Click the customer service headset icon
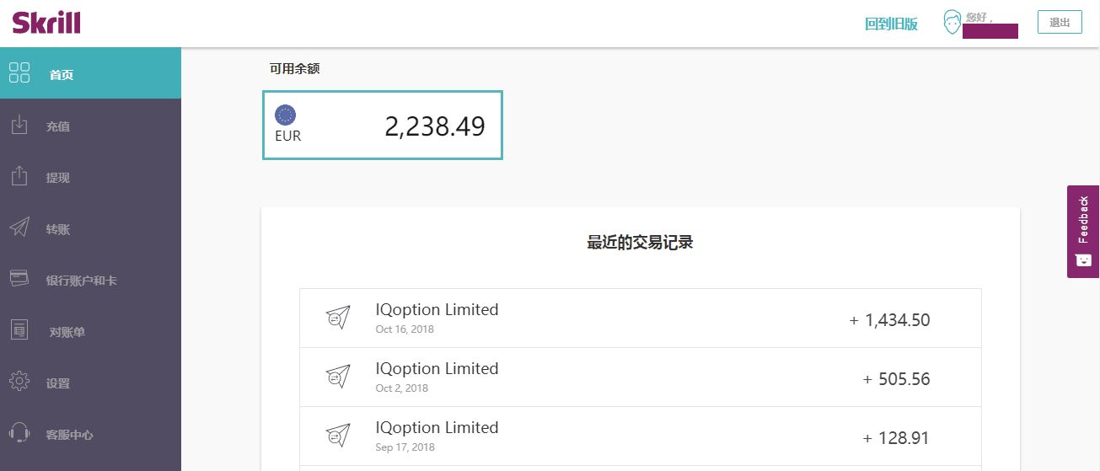 19,433
